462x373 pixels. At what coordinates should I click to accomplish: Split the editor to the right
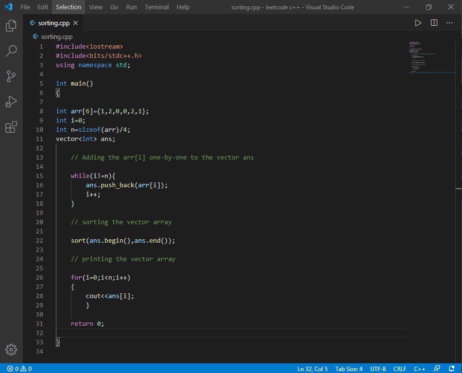tap(434, 23)
